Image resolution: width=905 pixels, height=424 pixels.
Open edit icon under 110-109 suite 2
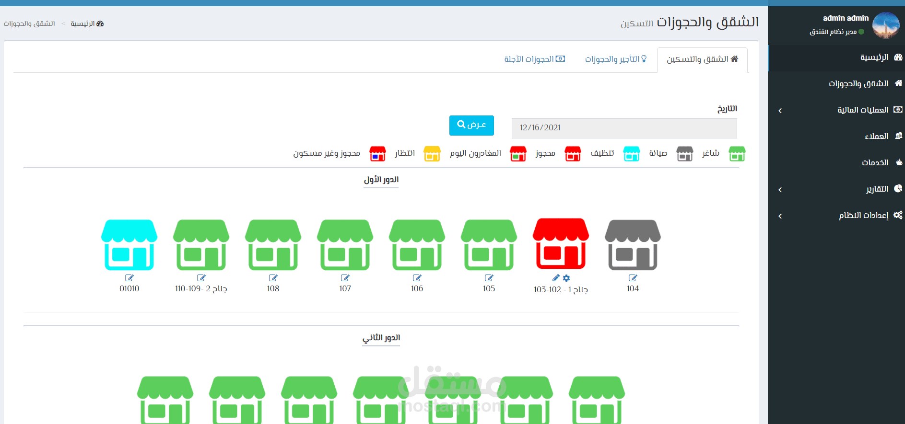pos(201,278)
